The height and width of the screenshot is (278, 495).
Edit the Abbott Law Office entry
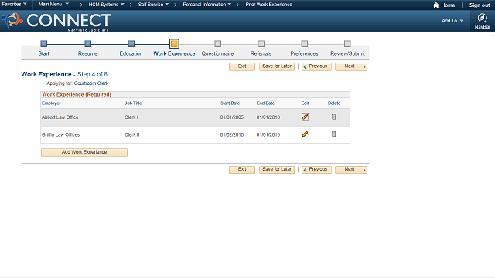point(305,117)
